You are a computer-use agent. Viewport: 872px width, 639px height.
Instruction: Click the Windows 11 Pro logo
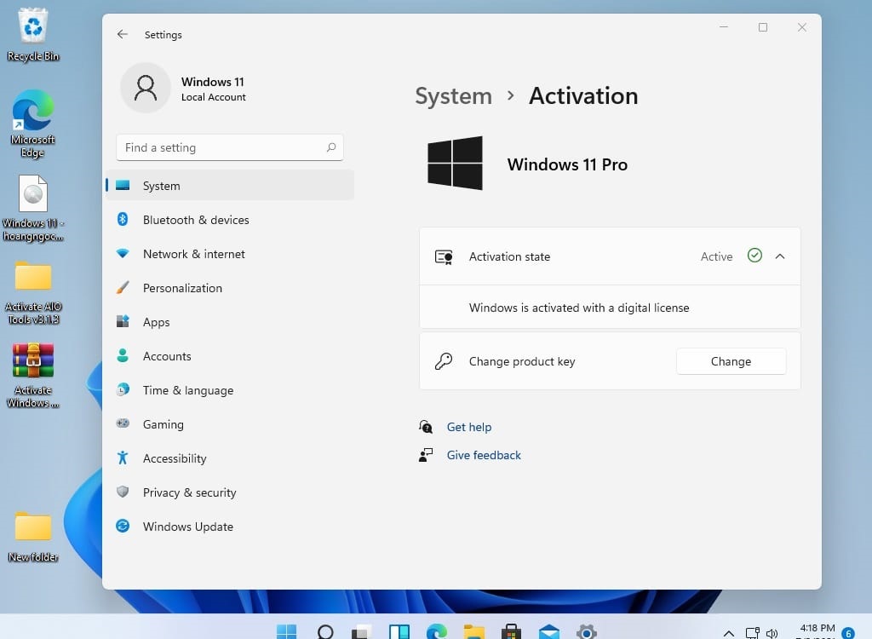pos(455,163)
